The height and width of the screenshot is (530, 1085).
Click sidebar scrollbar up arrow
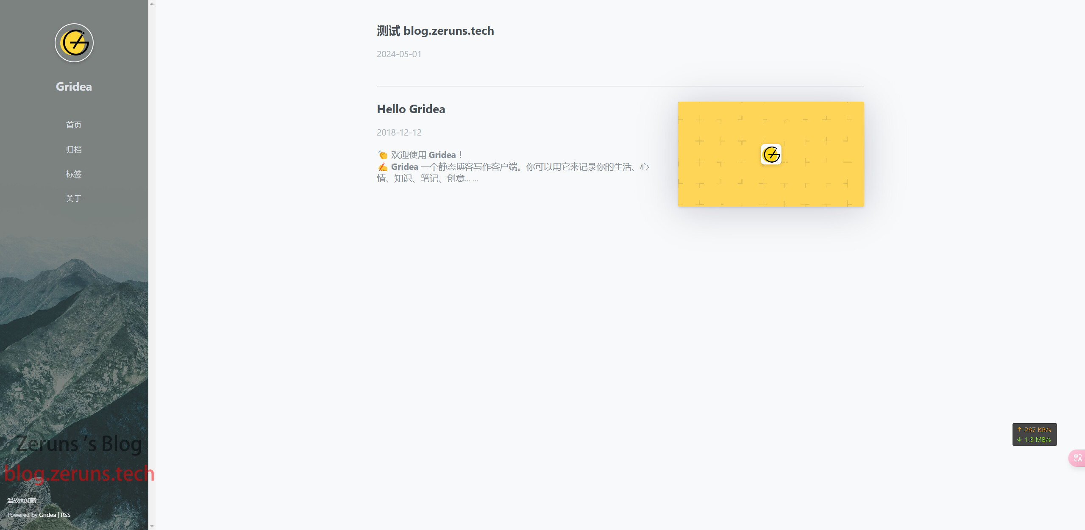click(x=152, y=4)
